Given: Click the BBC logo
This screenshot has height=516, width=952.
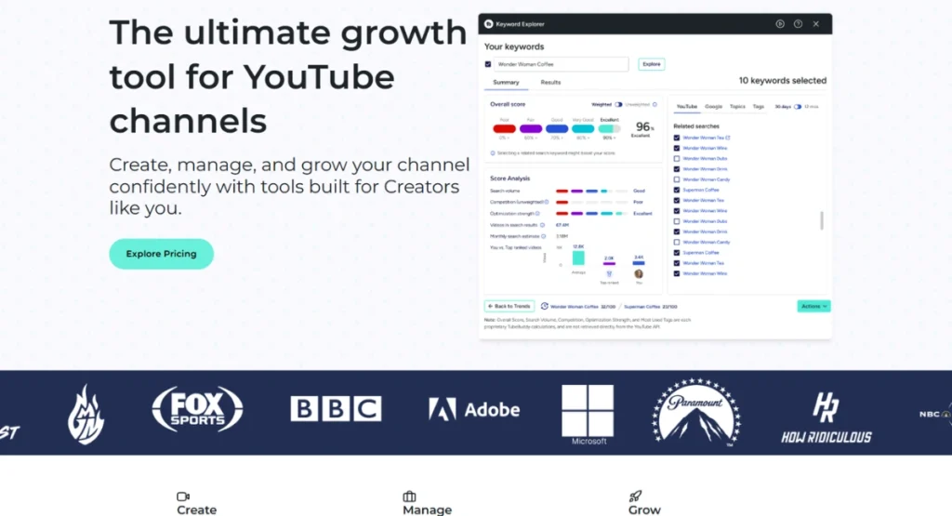Looking at the screenshot, I should click(336, 408).
